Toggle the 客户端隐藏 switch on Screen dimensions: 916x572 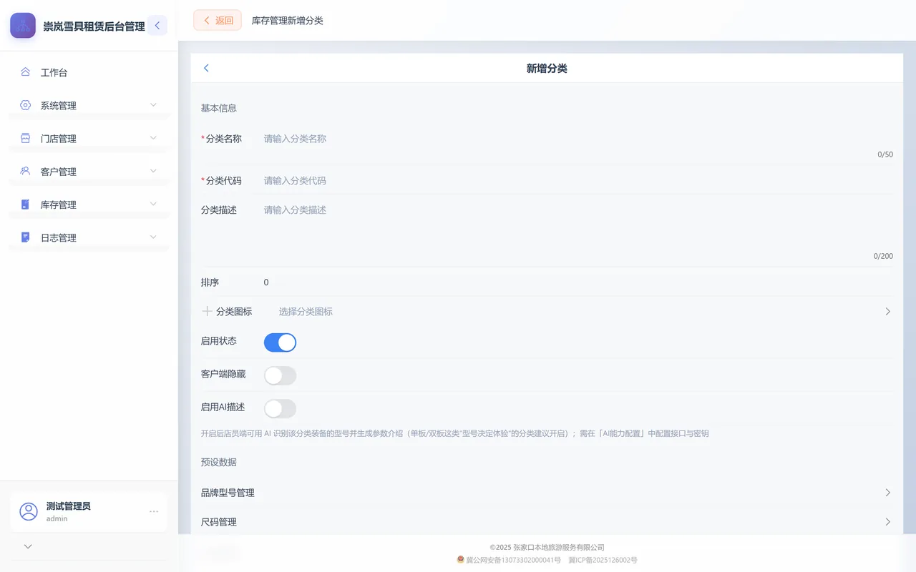(280, 375)
